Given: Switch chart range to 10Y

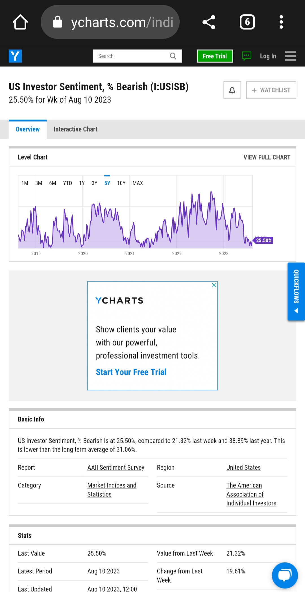Looking at the screenshot, I should [x=121, y=183].
